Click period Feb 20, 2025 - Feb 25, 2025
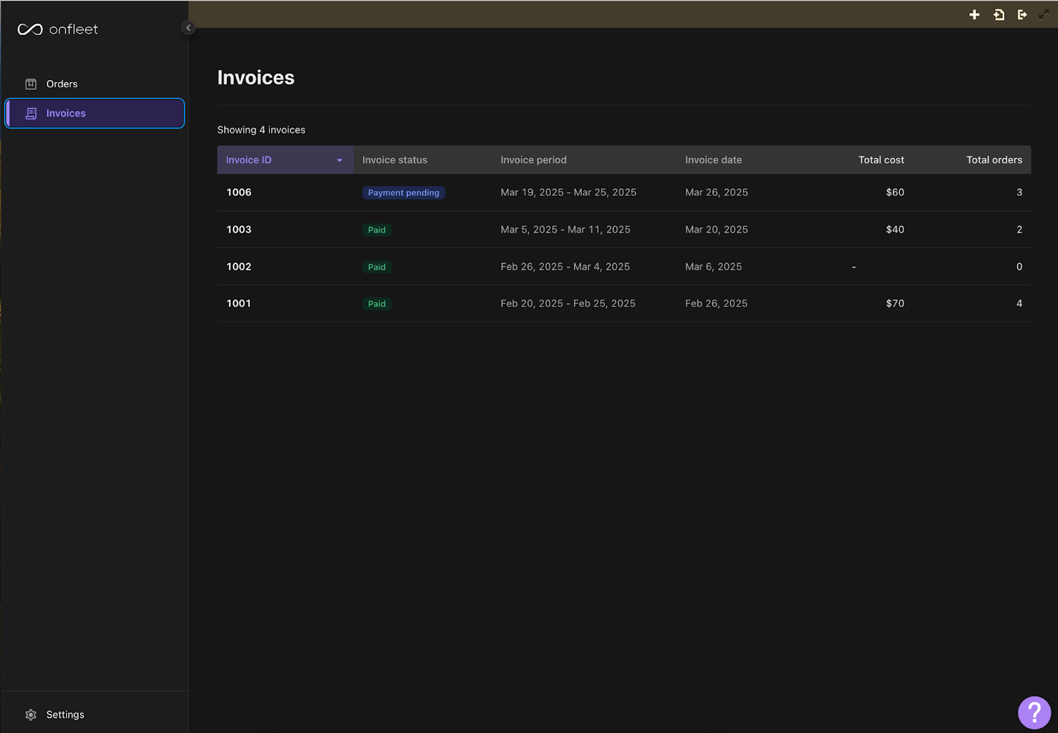 568,303
